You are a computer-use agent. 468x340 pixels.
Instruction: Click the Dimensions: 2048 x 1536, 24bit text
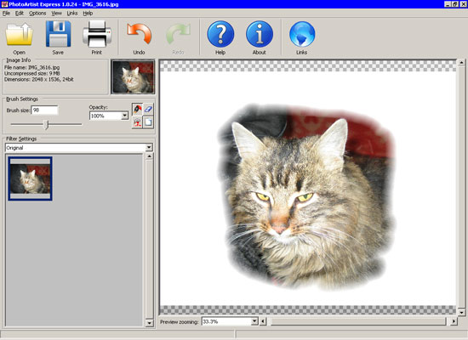tap(39, 80)
